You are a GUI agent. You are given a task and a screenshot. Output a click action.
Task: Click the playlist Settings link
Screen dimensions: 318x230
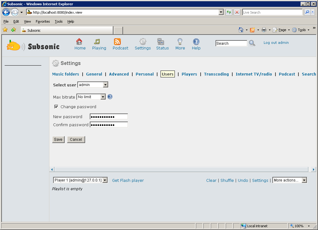tap(260, 180)
